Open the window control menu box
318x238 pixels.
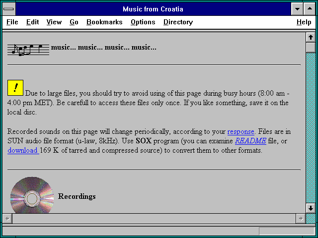pyautogui.click(x=9, y=9)
